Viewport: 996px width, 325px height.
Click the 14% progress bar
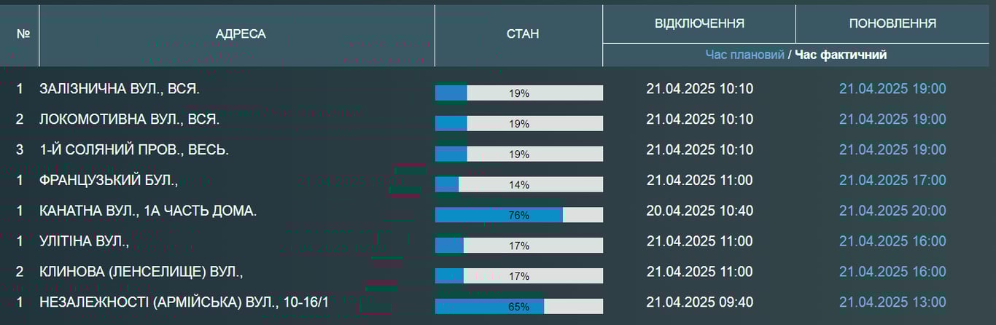[519, 184]
